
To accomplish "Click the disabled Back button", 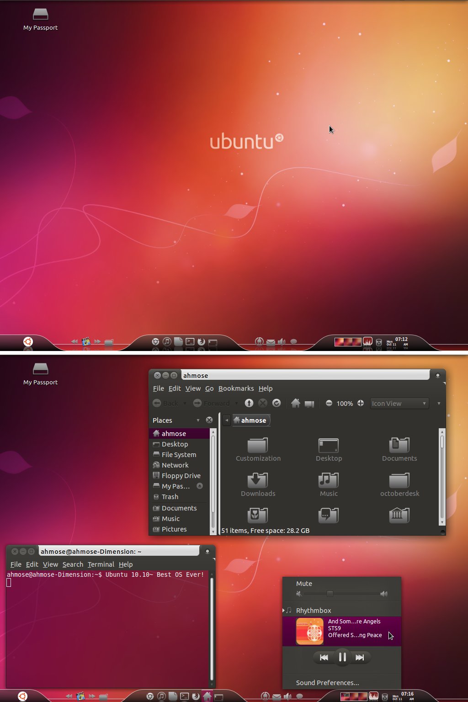I will click(x=166, y=403).
